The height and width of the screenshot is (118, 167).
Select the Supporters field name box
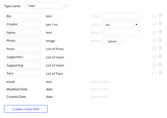tap(22, 57)
